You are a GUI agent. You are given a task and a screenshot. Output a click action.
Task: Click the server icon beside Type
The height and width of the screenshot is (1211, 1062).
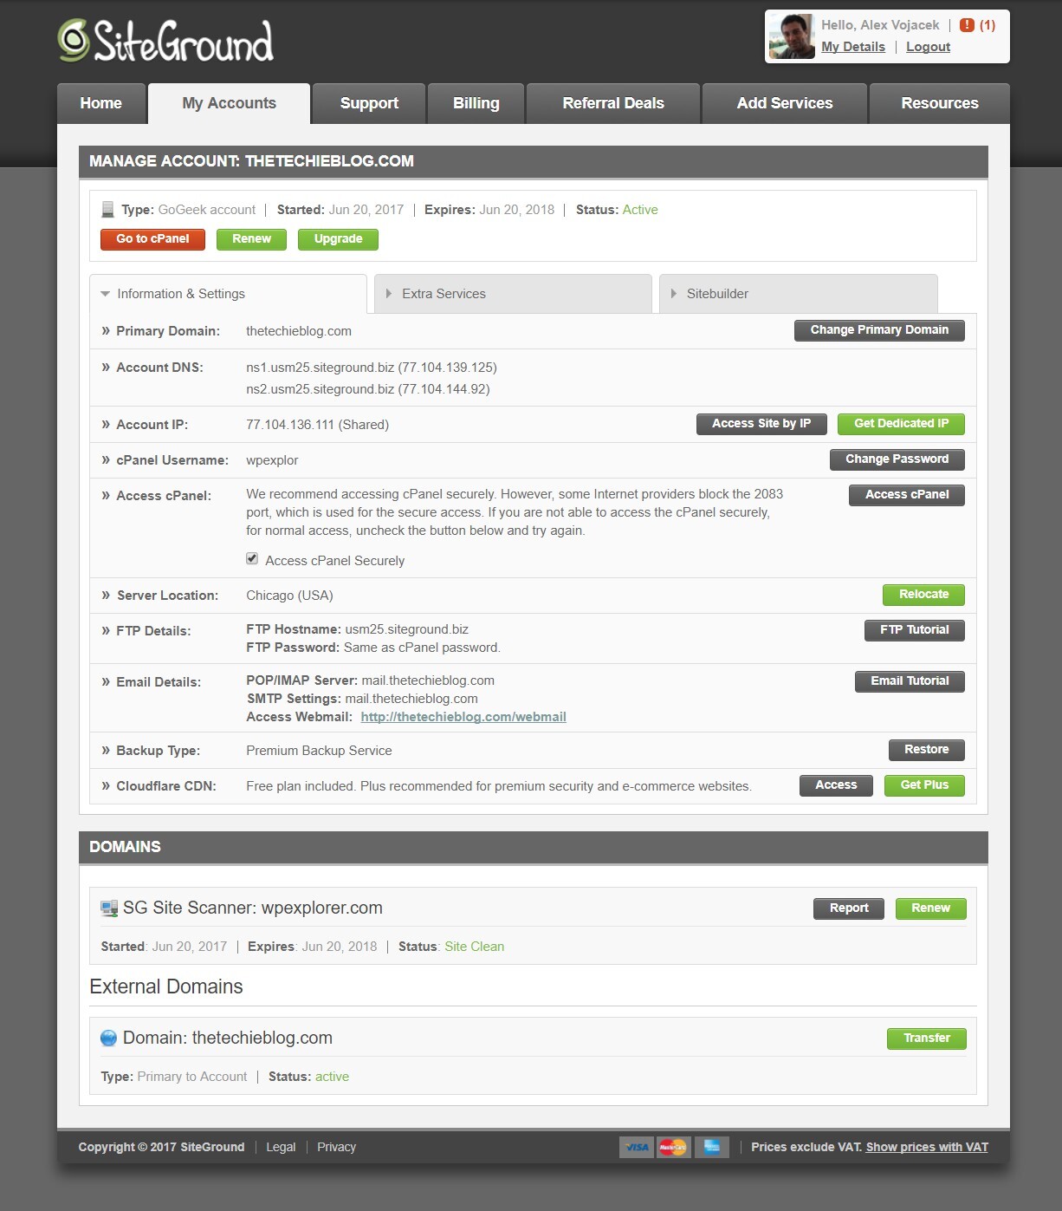click(x=107, y=210)
